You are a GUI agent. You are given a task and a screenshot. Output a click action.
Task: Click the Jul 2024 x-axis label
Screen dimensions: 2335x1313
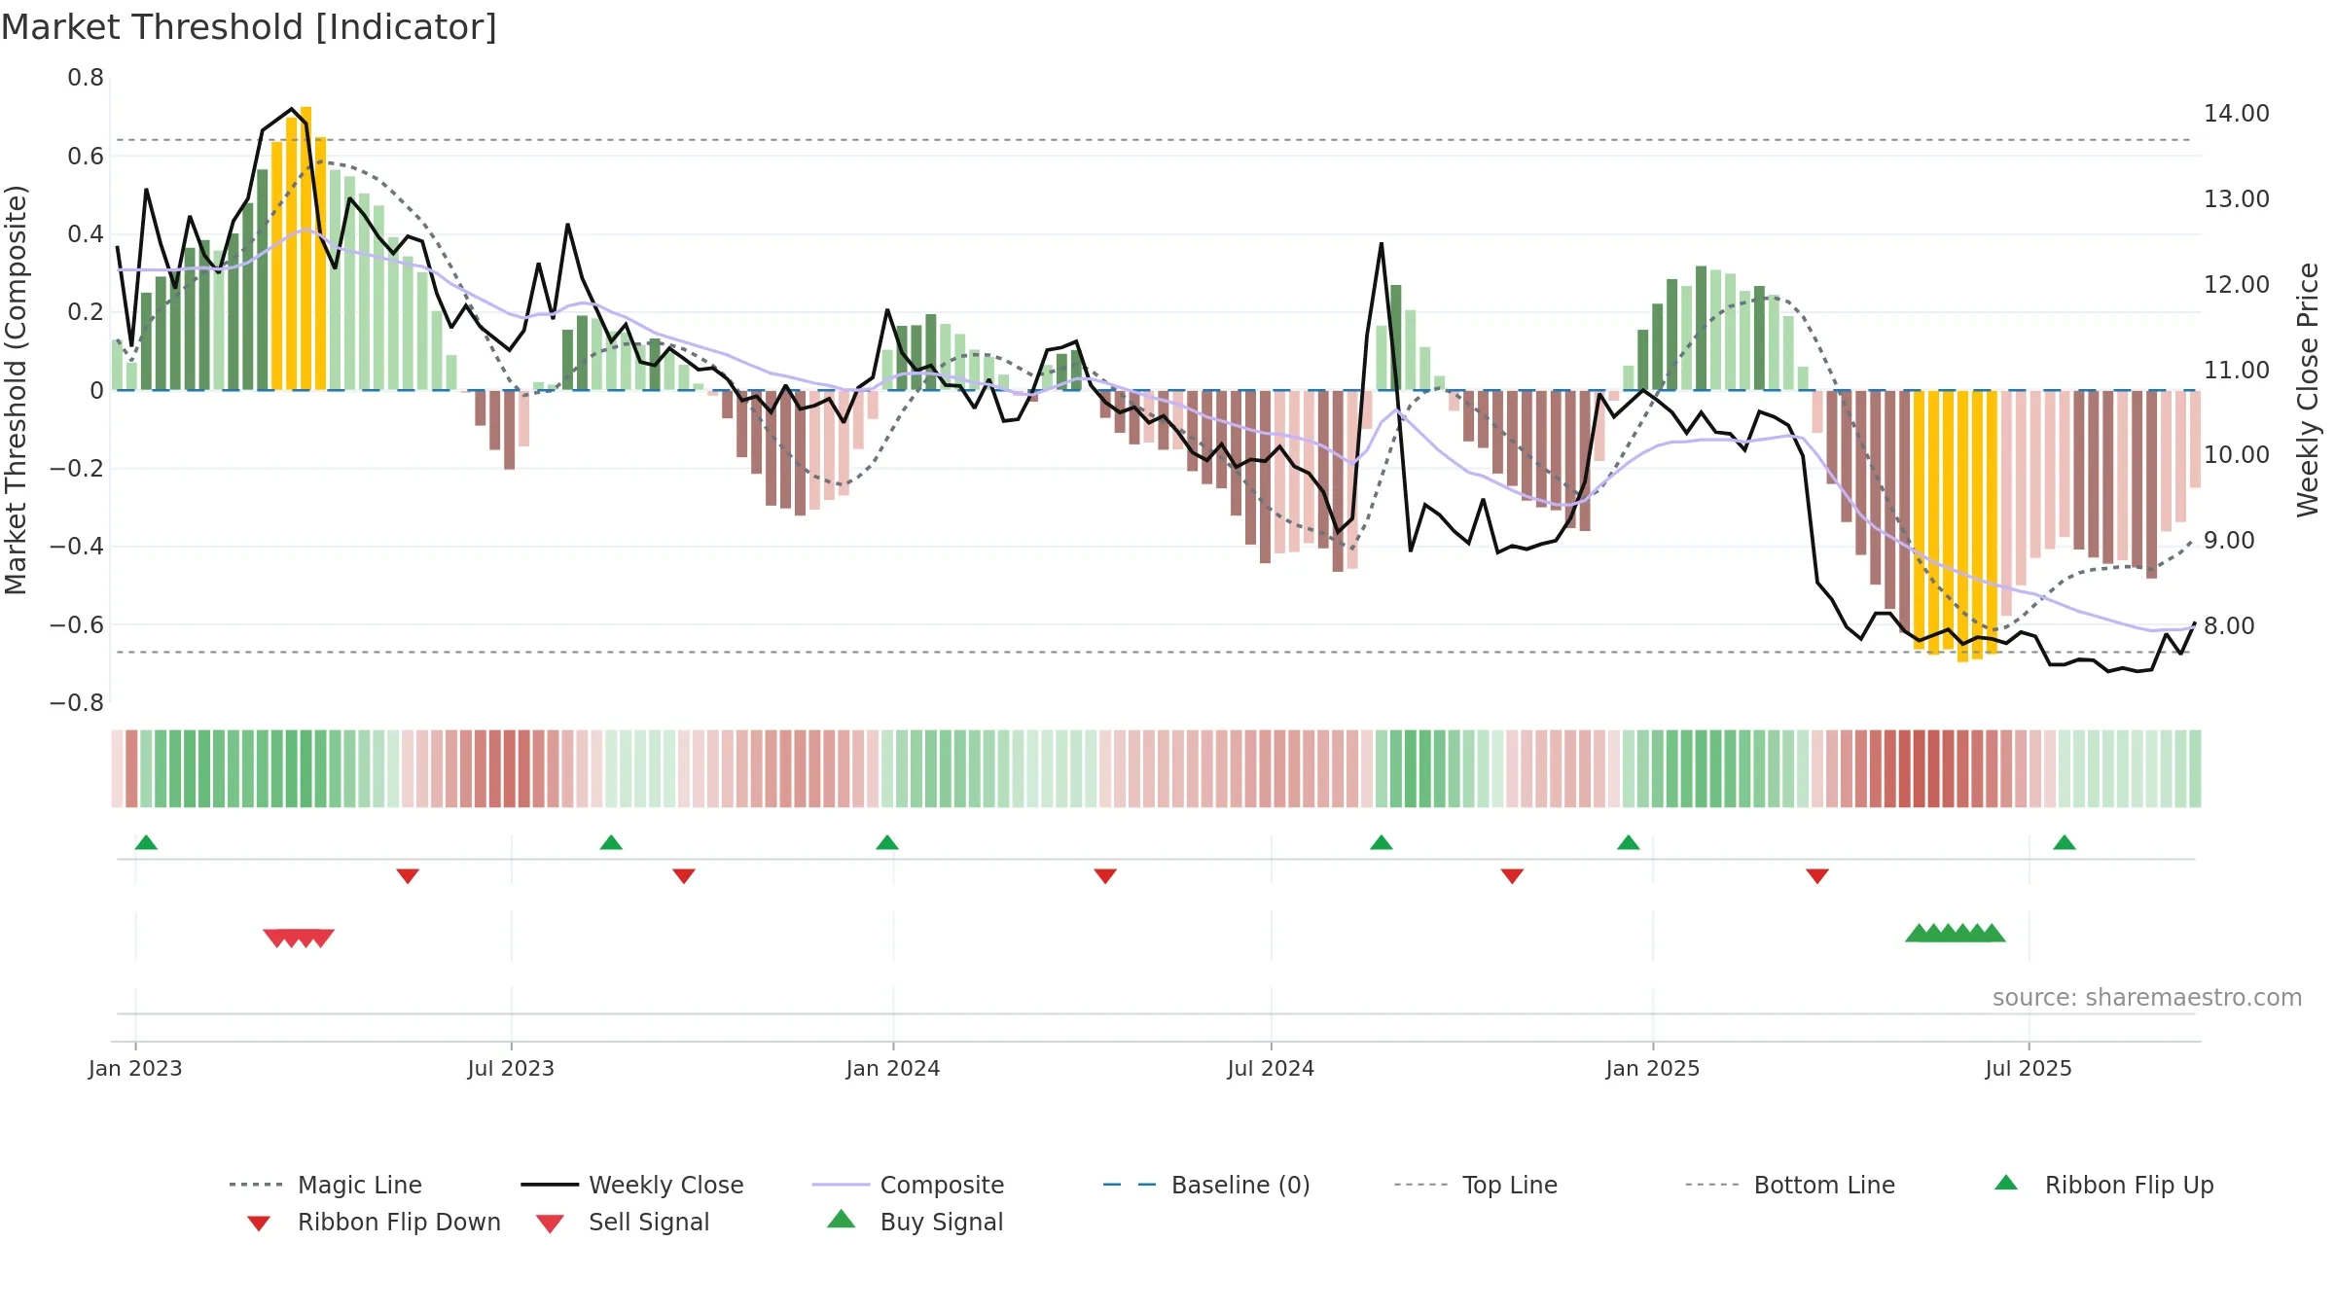[1271, 1068]
